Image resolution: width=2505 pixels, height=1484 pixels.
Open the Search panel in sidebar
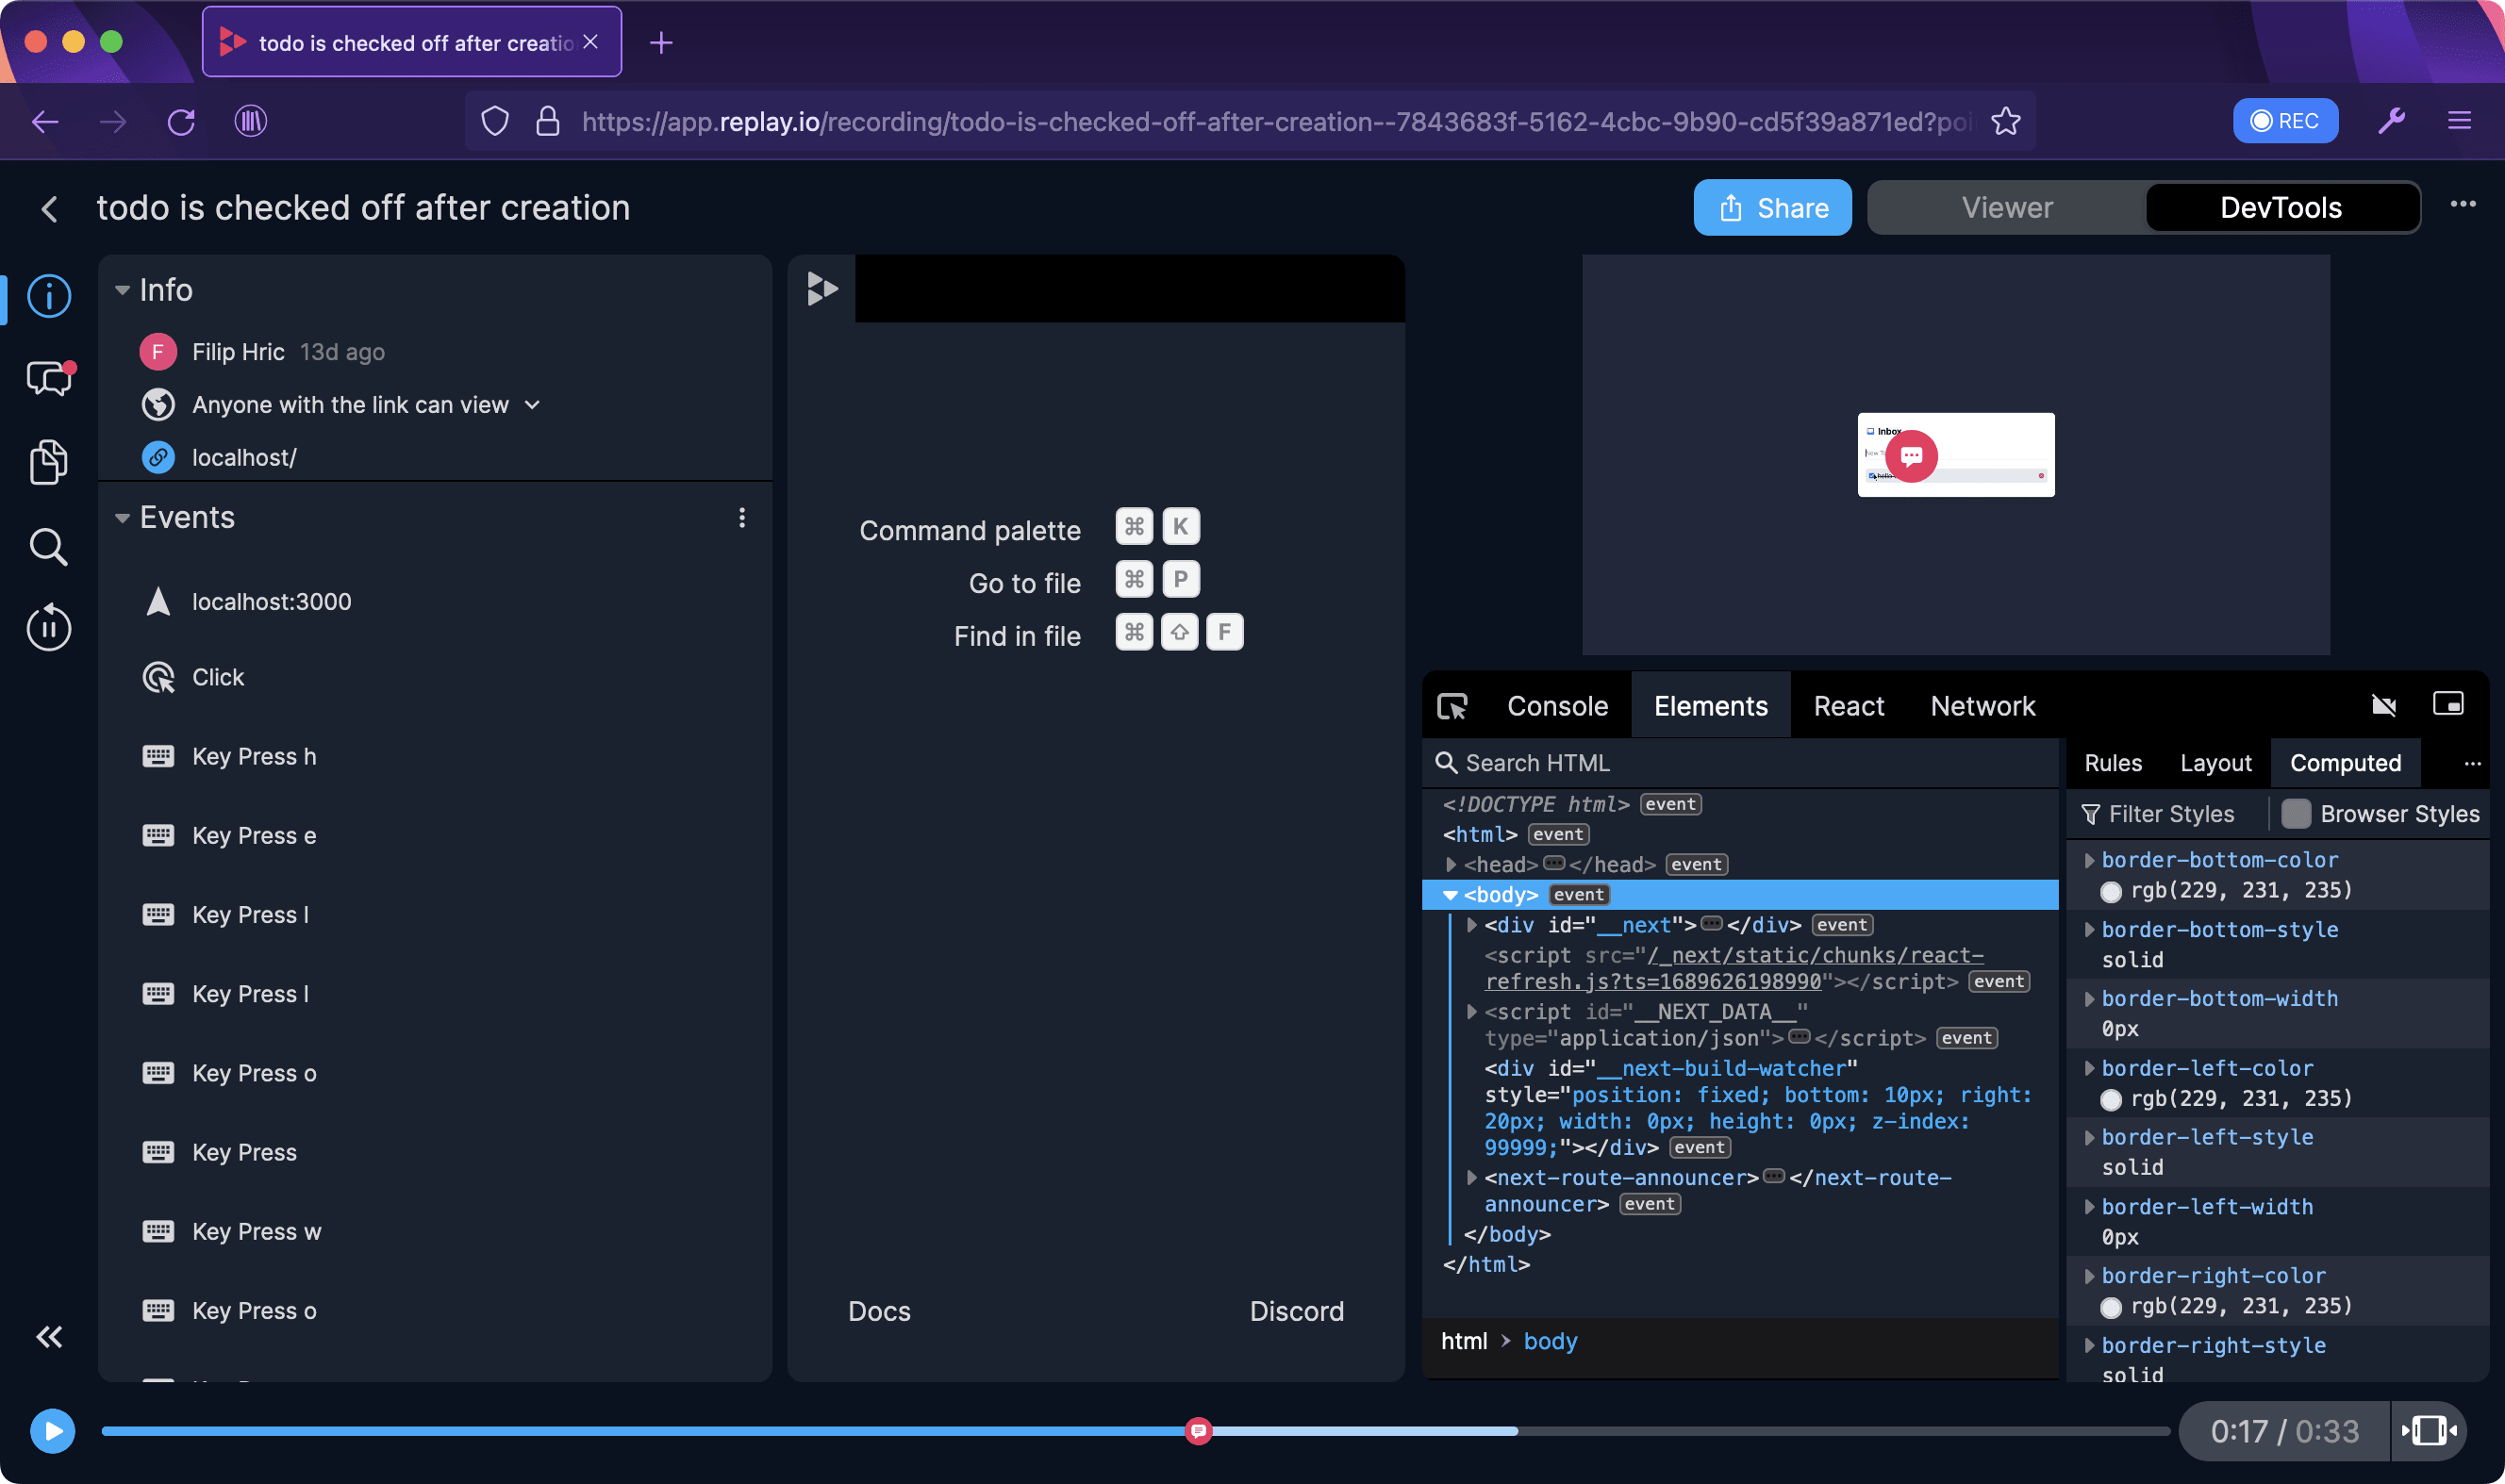coord(48,547)
